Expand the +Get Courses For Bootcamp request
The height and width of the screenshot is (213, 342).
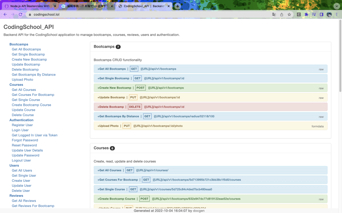[x=210, y=180]
